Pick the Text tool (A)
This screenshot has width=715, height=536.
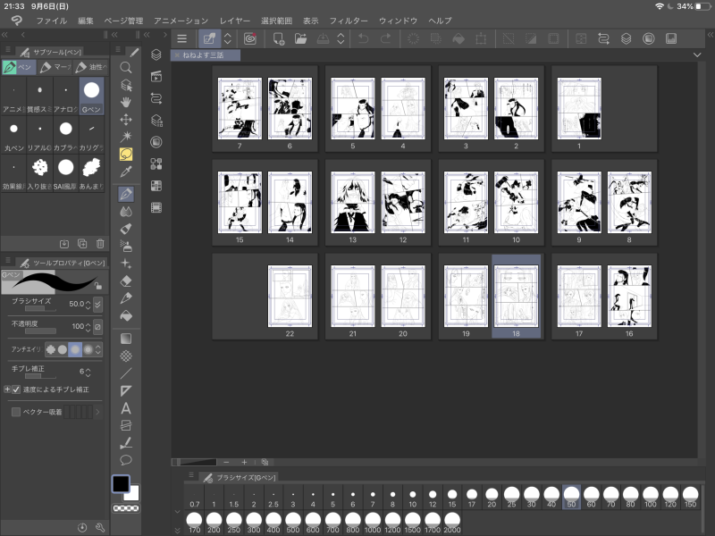tap(126, 407)
